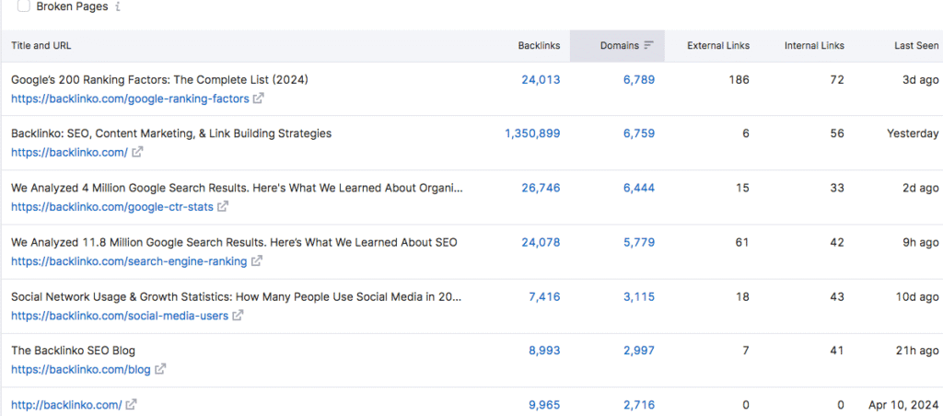Open external link icon for http://backlinko.com/
Screen dimensions: 943x416
(x=131, y=404)
